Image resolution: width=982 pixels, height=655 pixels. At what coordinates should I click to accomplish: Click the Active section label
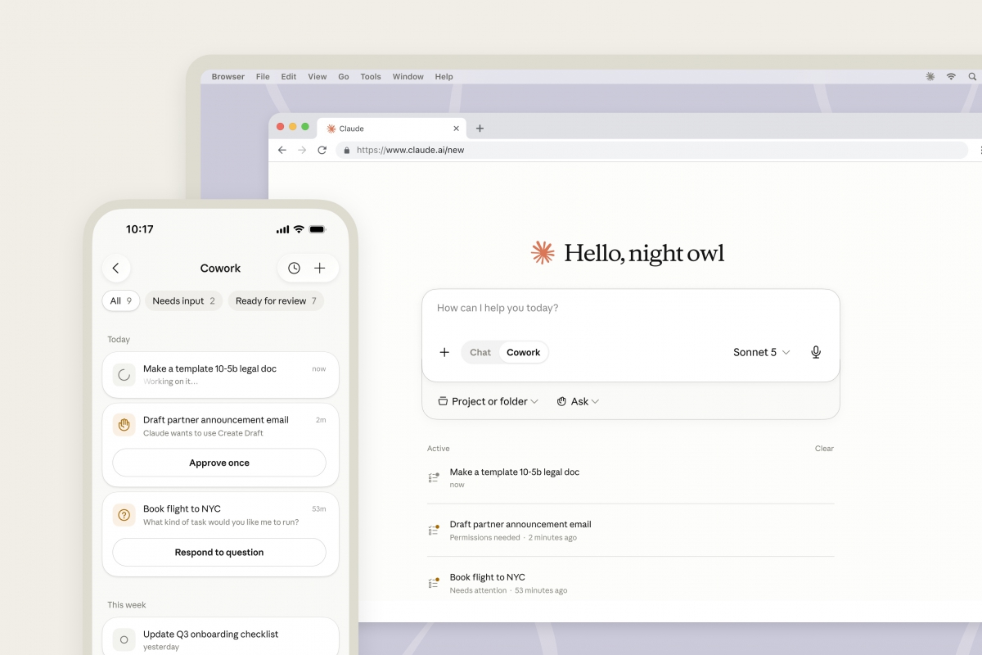point(439,449)
